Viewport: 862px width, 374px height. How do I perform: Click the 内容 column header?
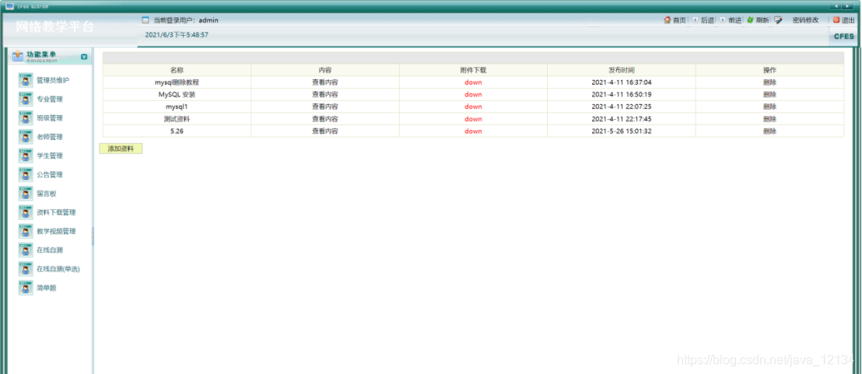(325, 70)
